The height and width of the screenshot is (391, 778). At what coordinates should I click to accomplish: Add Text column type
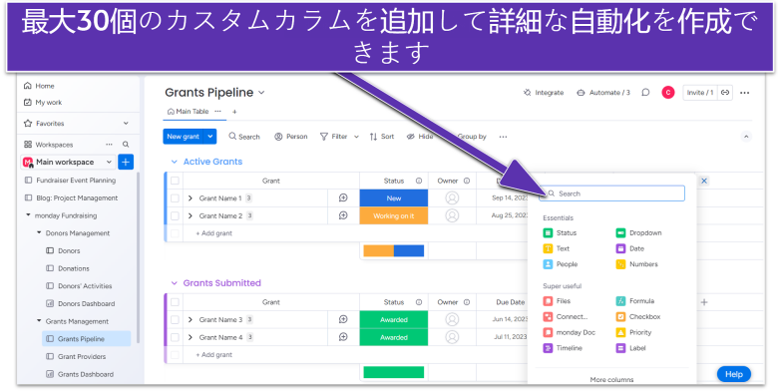click(x=557, y=248)
